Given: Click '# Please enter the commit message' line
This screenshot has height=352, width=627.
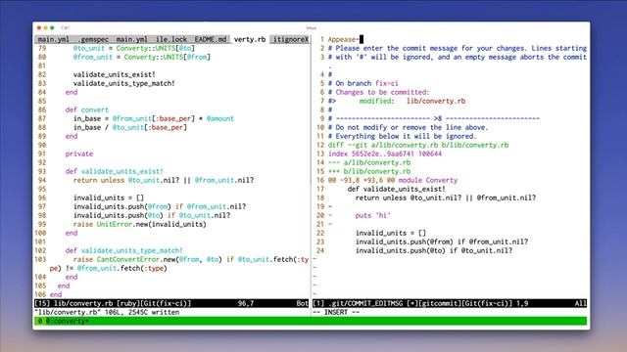Looking at the screenshot, I should [458, 48].
